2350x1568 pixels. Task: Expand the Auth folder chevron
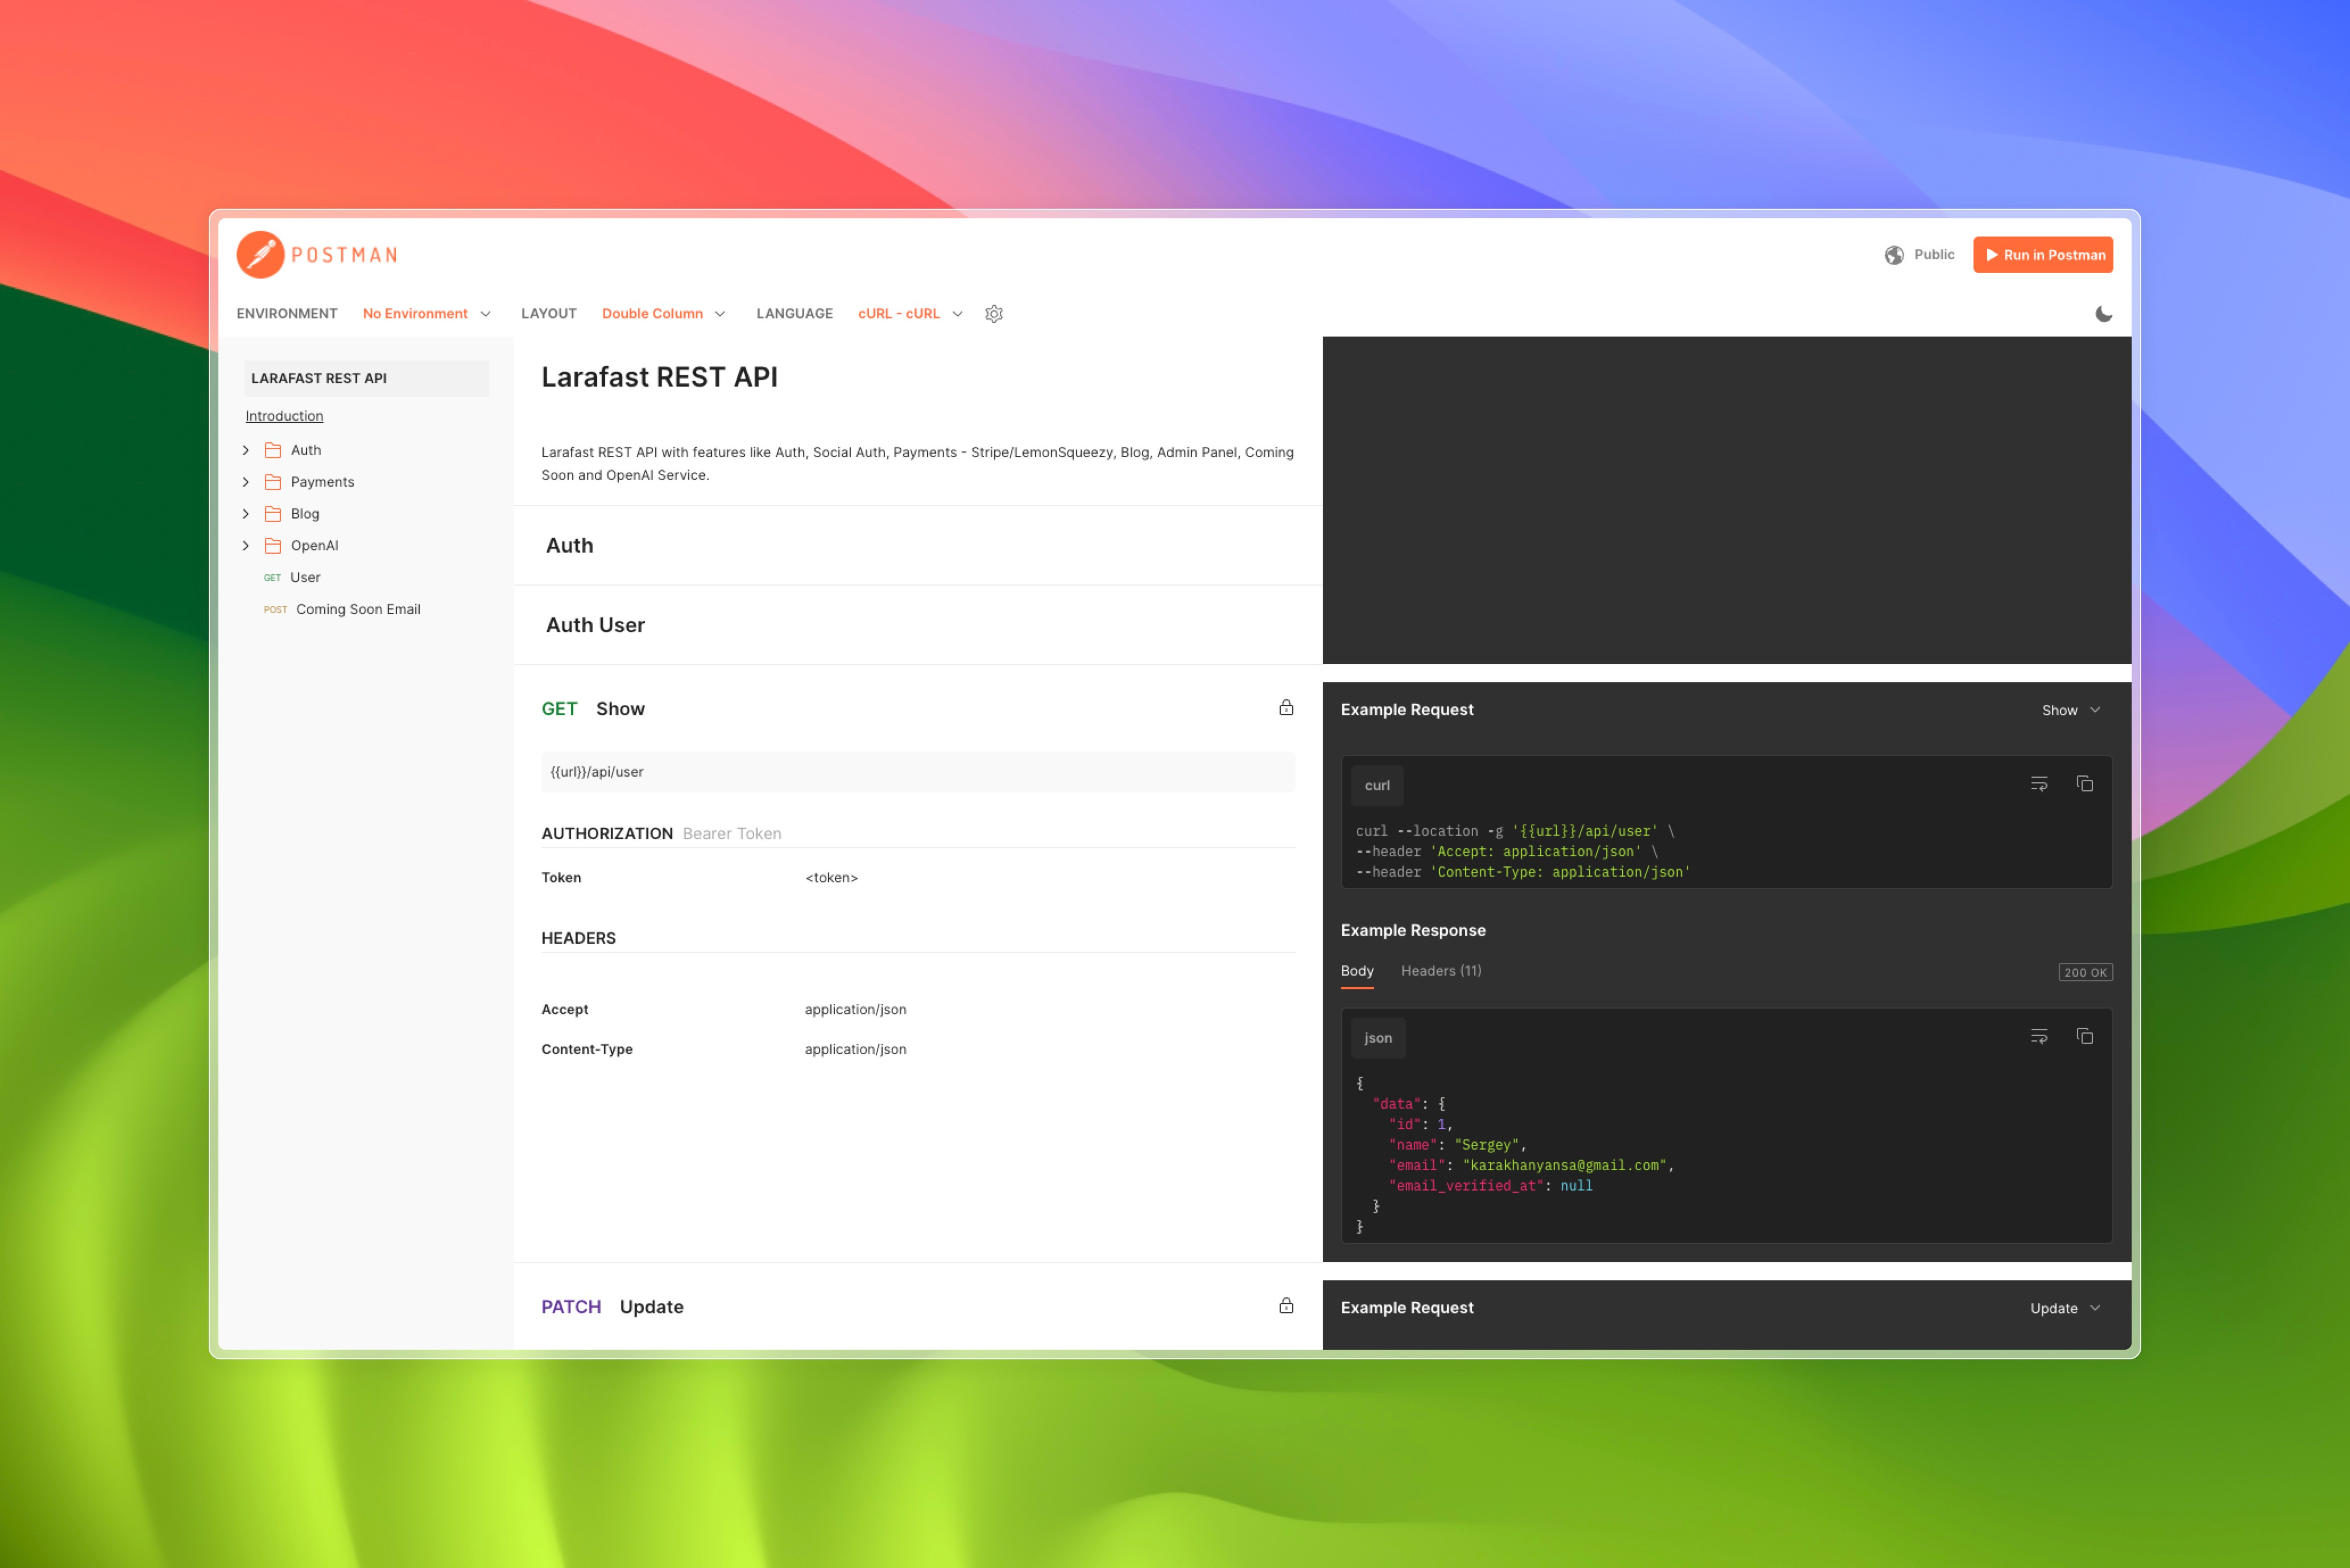point(246,450)
